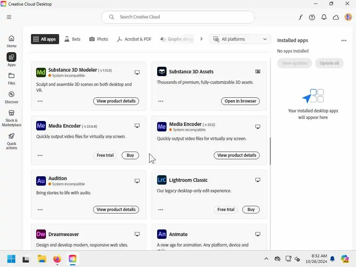Start Free trial of Media Encoder v23.6.8
The height and width of the screenshot is (267, 356).
pyautogui.click(x=105, y=155)
